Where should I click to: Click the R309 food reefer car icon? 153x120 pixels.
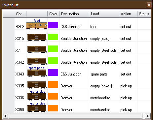(37, 26)
